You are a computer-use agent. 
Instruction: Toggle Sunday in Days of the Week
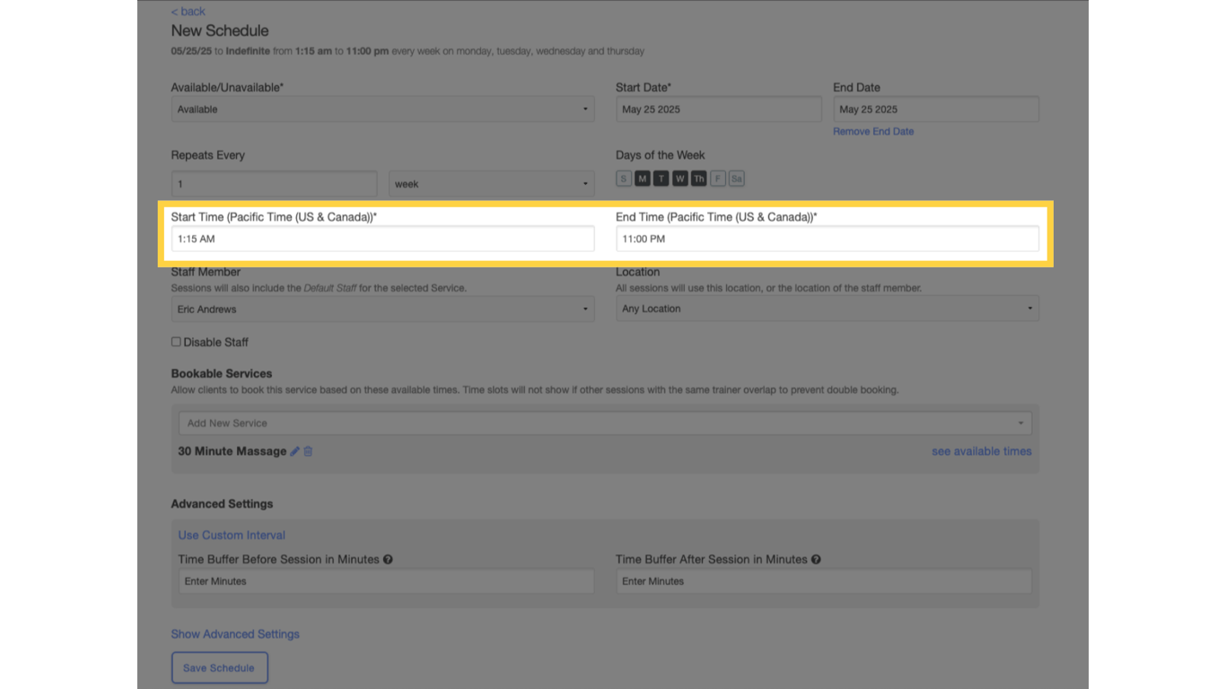tap(624, 179)
